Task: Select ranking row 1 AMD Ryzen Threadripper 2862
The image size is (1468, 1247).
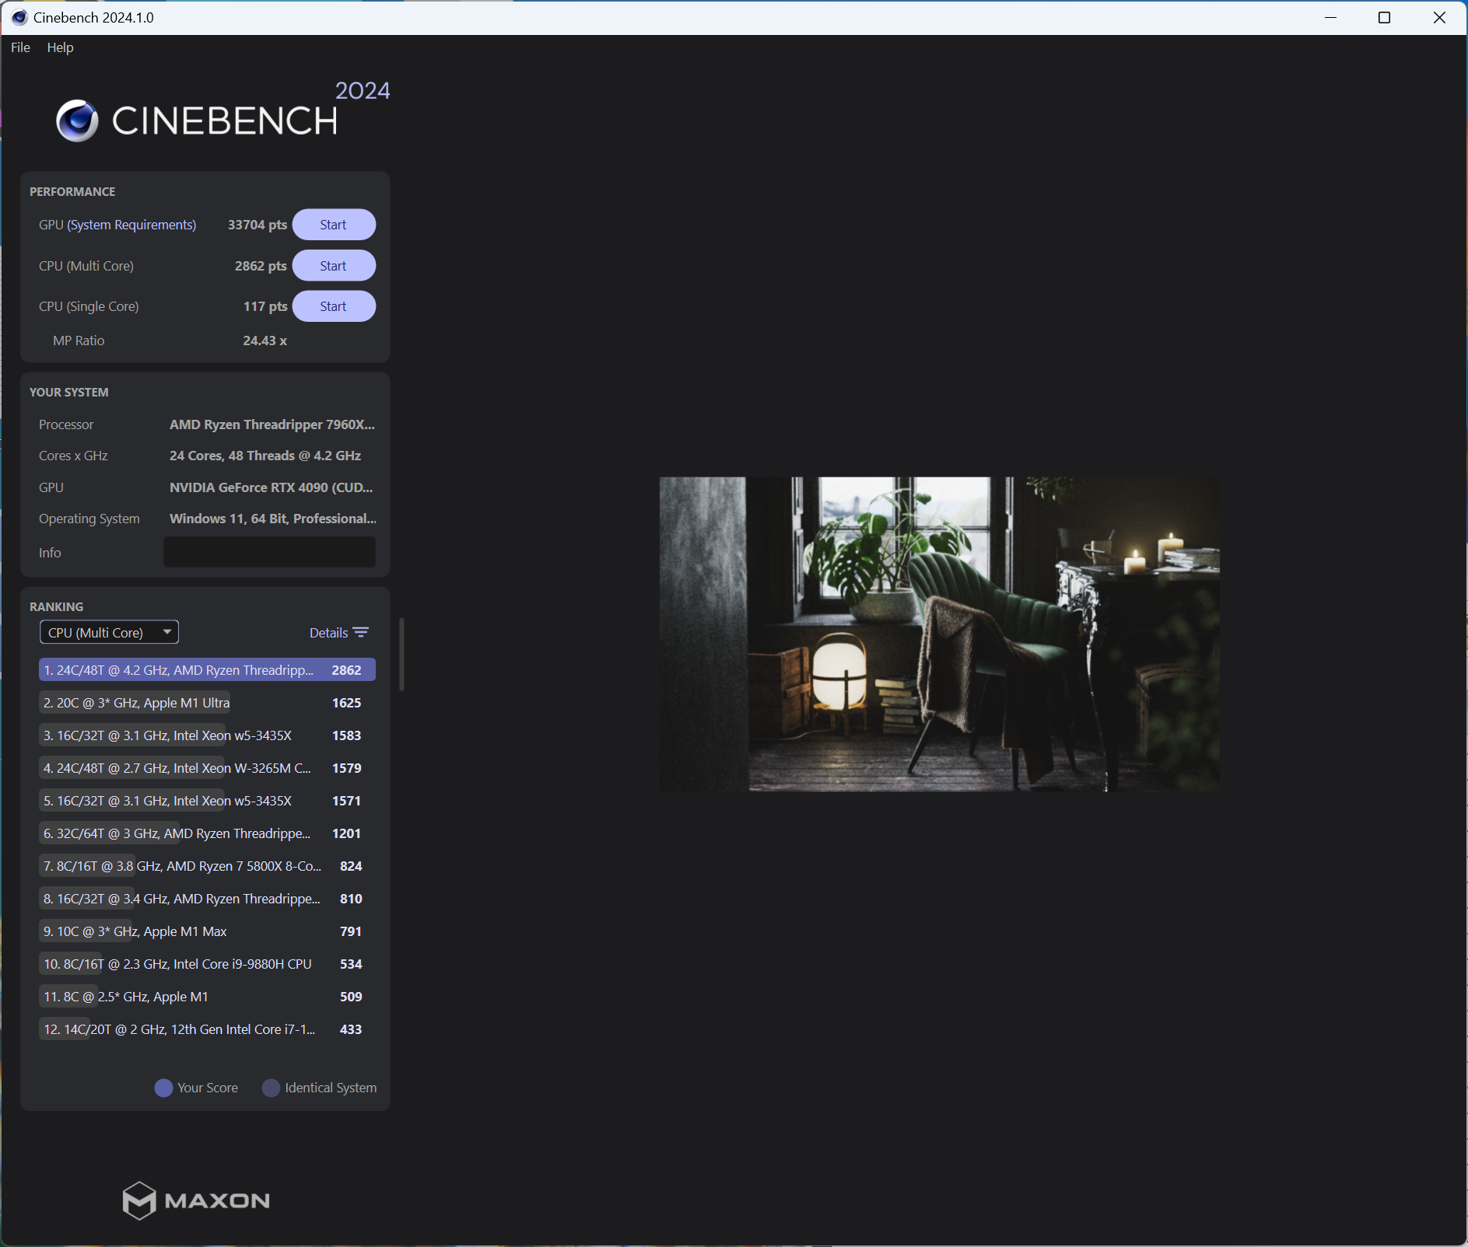Action: [207, 669]
